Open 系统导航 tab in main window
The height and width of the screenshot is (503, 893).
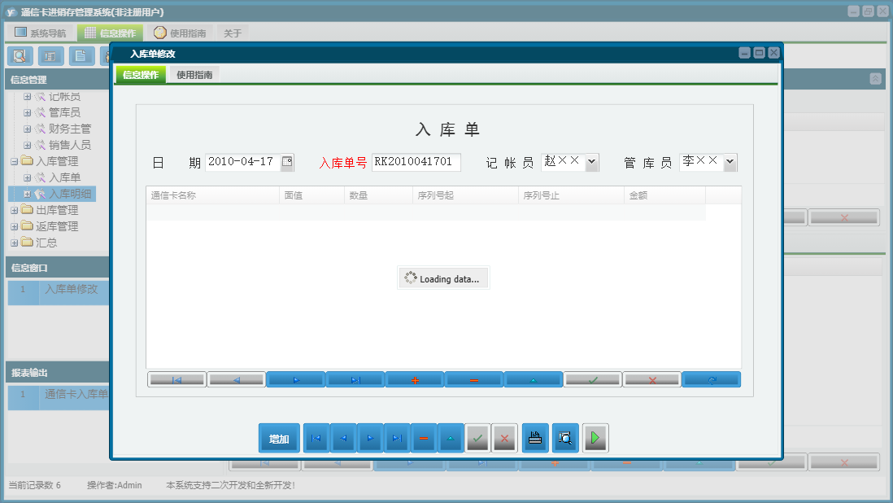(x=41, y=33)
